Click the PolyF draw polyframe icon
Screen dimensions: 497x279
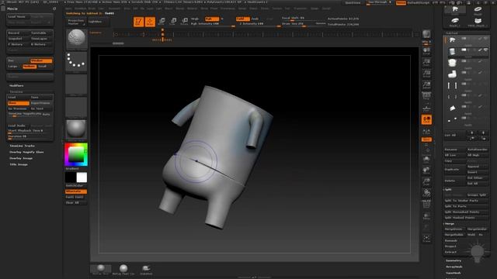[x=426, y=205]
